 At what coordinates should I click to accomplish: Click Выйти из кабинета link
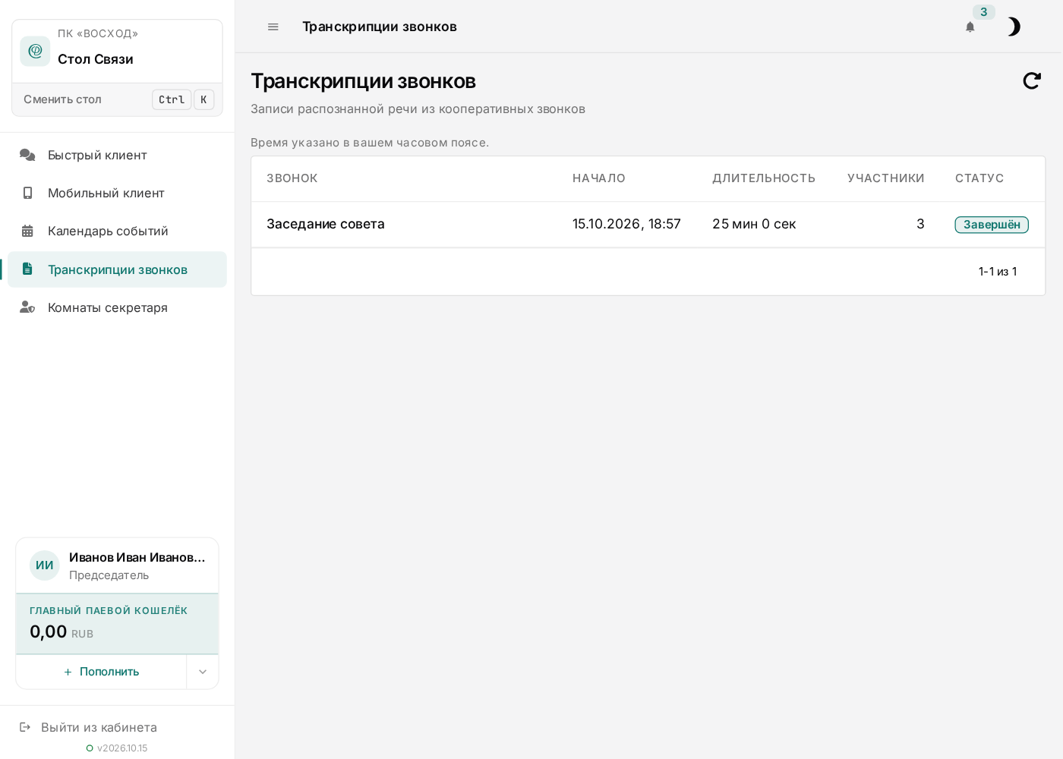click(x=99, y=727)
